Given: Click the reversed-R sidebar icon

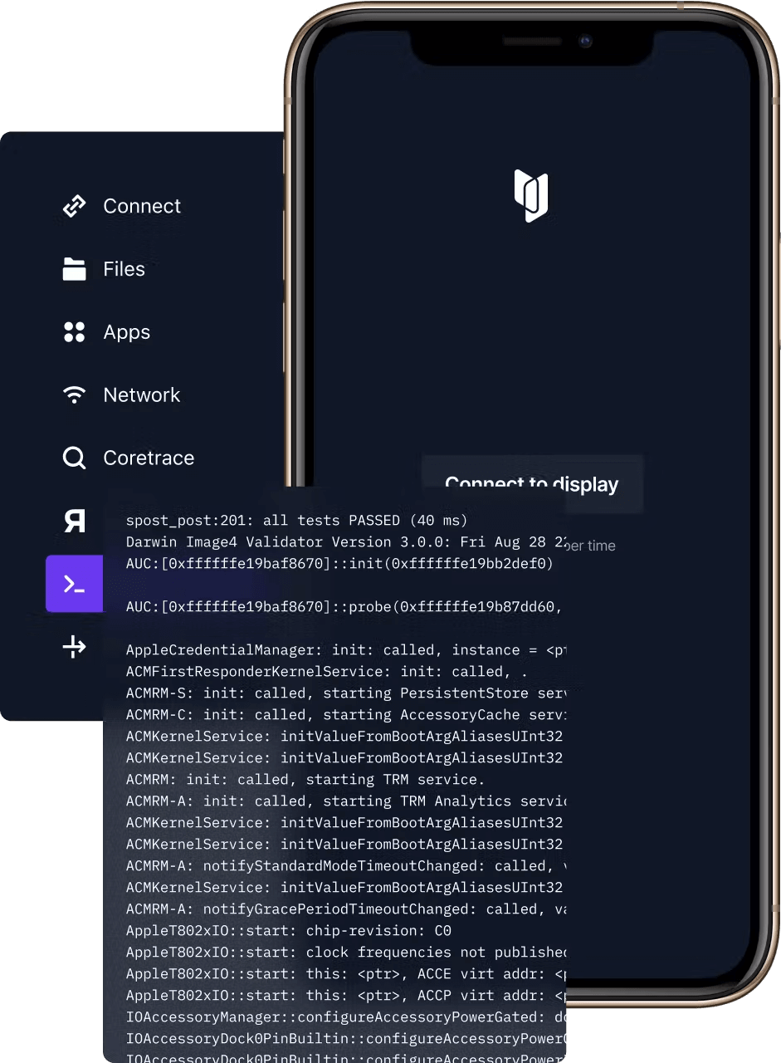Looking at the screenshot, I should click(74, 521).
